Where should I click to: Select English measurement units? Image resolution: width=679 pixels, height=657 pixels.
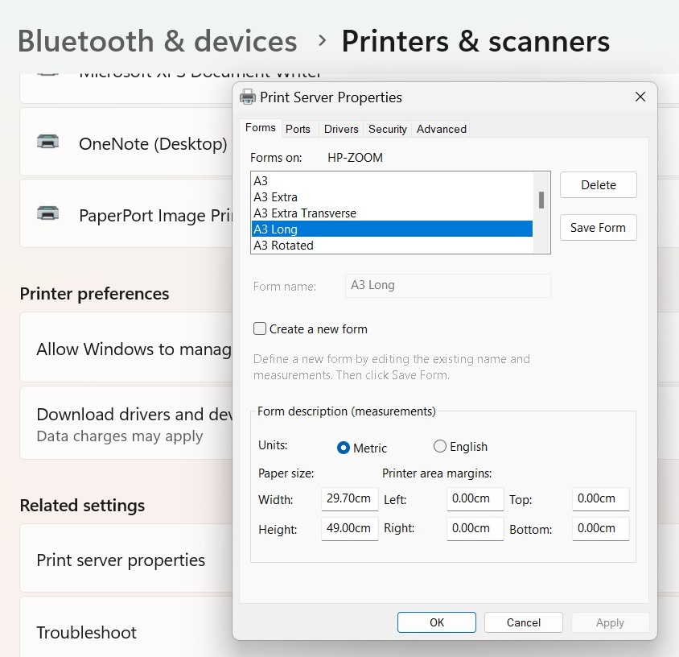[440, 446]
